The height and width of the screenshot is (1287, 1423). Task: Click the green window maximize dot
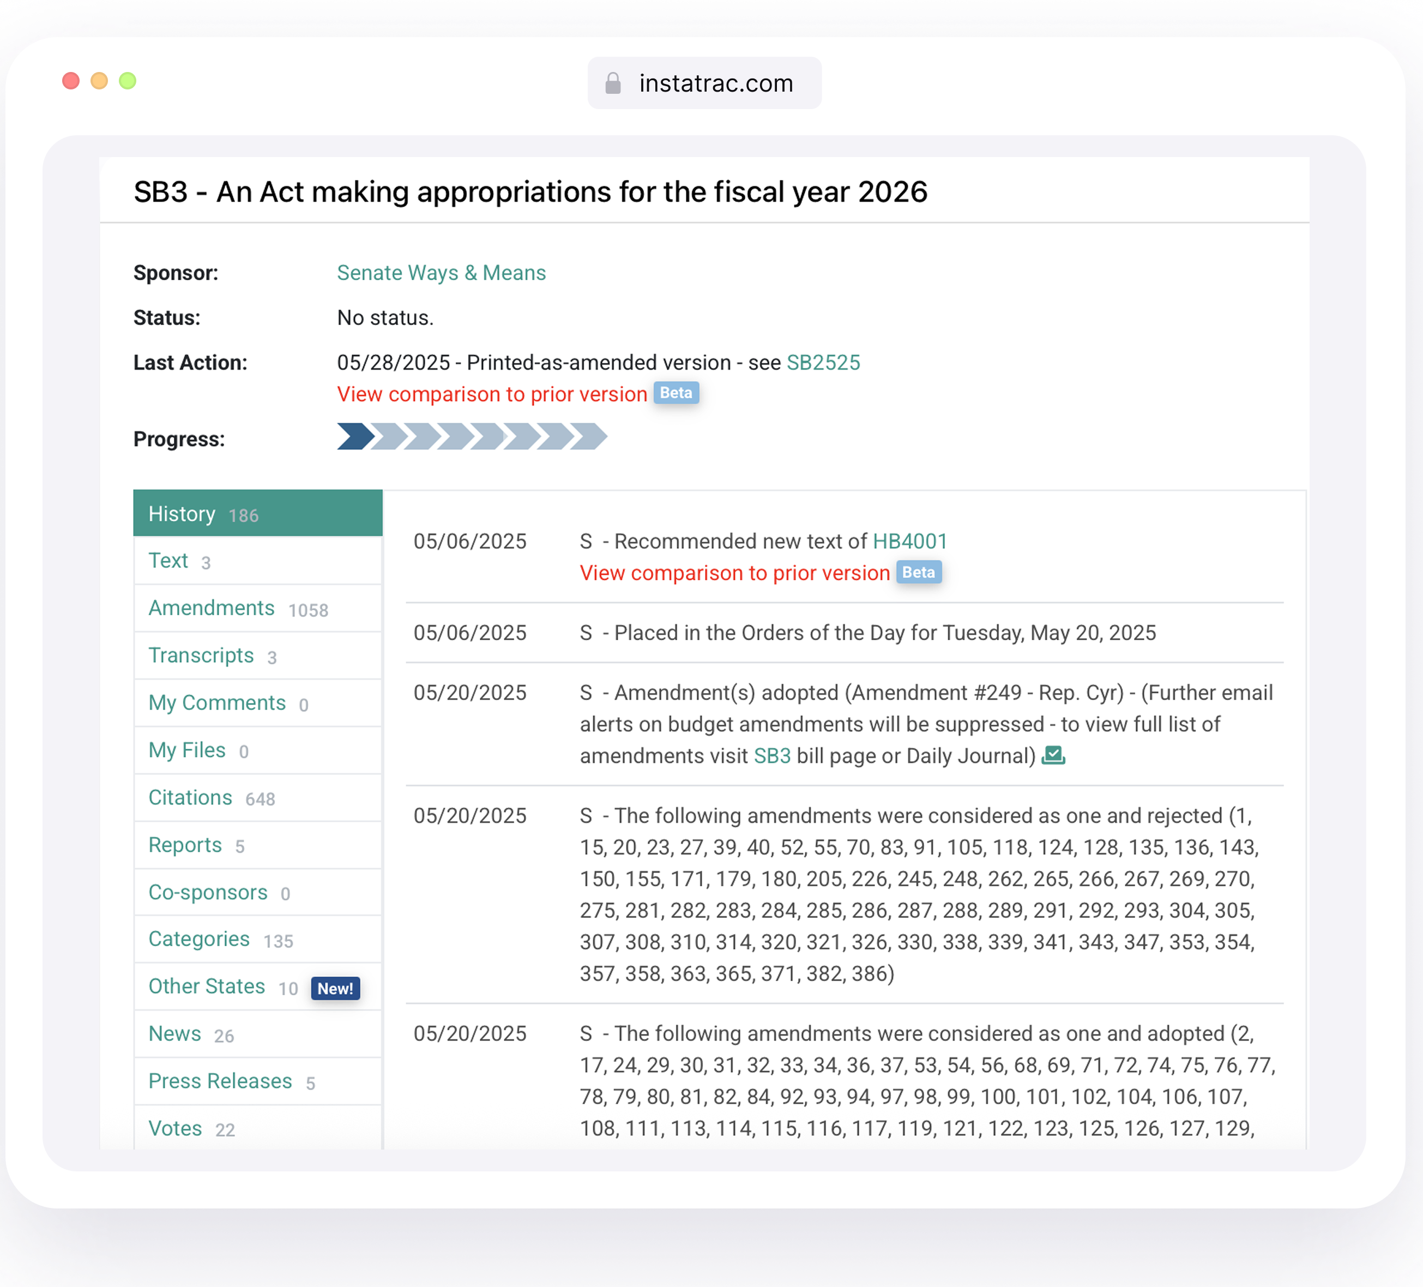[x=128, y=81]
